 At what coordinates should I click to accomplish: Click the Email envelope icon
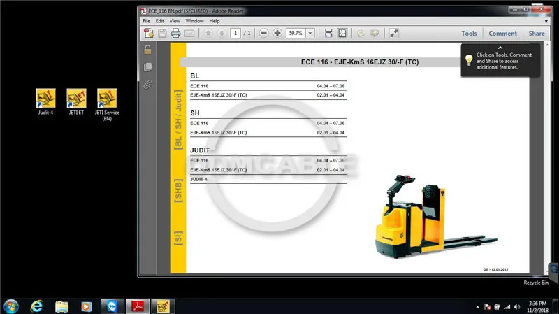[x=189, y=33]
